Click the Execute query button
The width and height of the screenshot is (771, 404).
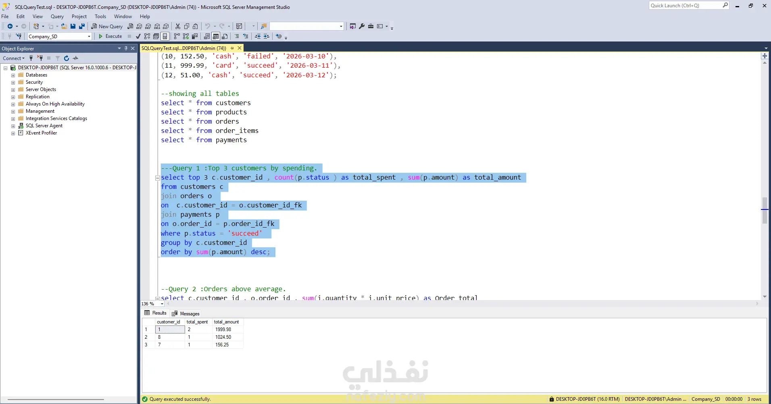[110, 36]
